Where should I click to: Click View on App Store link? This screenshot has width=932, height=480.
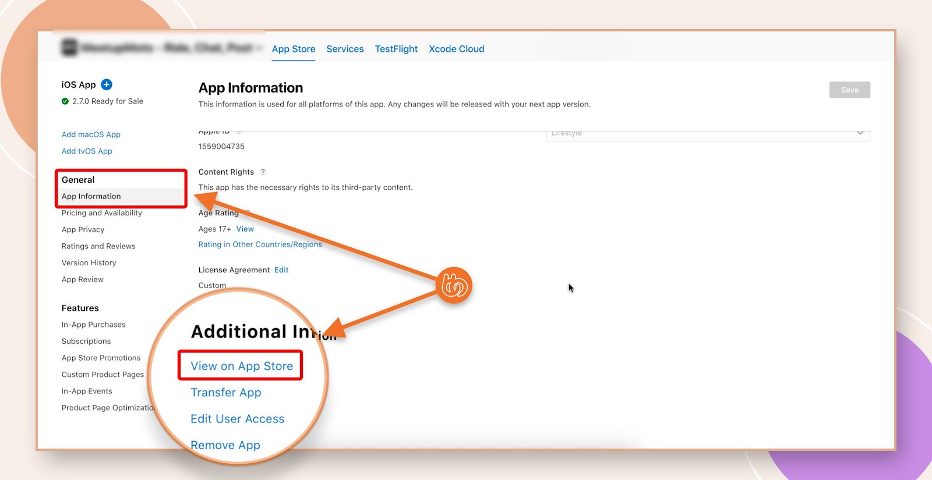pyautogui.click(x=242, y=366)
